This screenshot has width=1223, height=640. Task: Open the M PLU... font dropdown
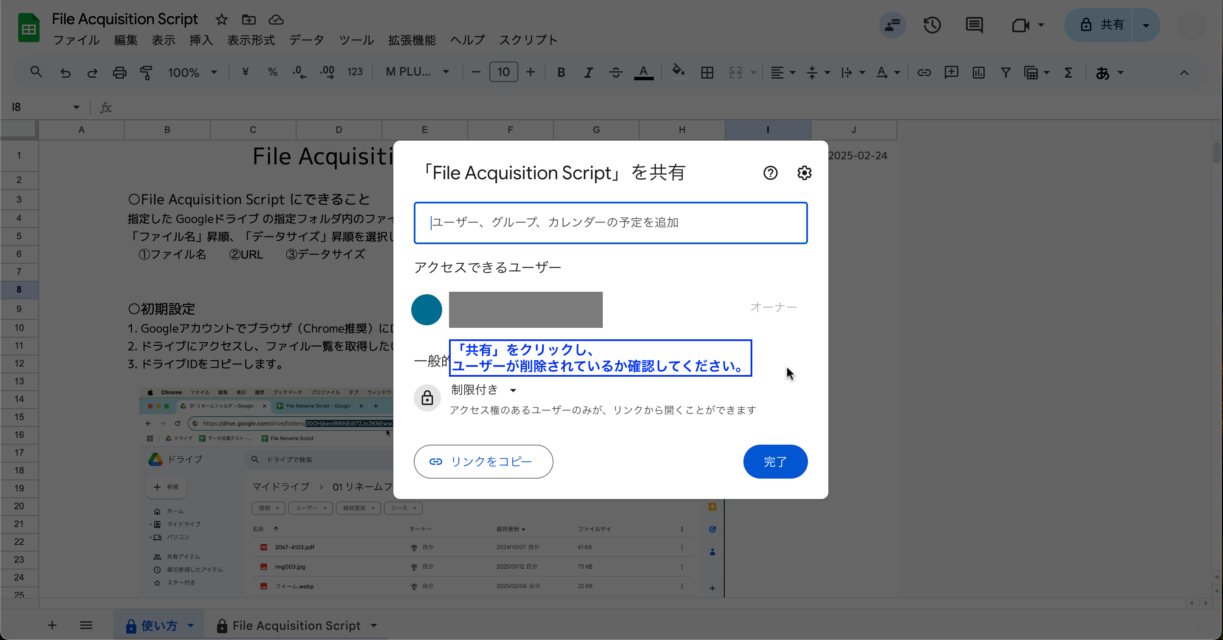[417, 72]
